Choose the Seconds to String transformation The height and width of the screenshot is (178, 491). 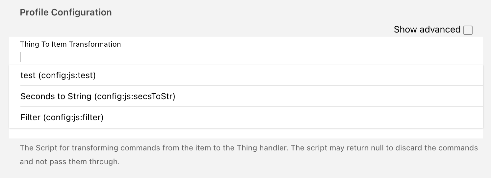point(98,96)
